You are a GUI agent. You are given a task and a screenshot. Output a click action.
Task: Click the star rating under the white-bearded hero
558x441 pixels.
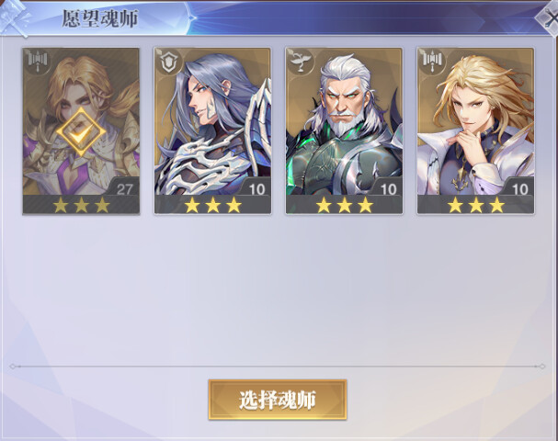[345, 205]
